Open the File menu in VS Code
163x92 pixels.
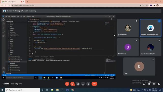coord(6,16)
